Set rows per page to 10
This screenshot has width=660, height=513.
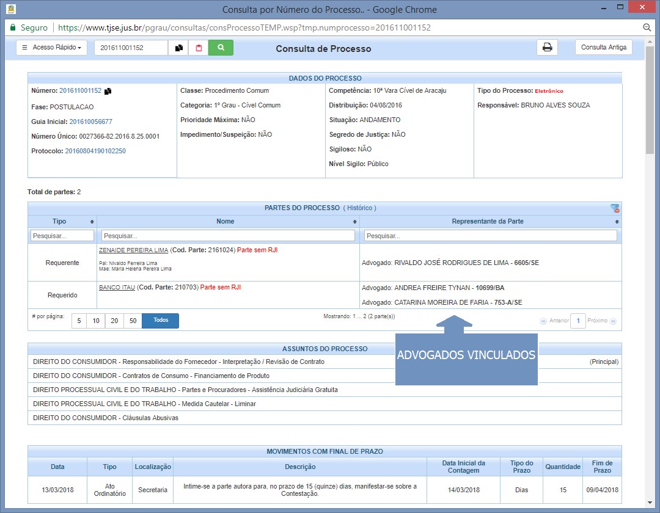[96, 321]
